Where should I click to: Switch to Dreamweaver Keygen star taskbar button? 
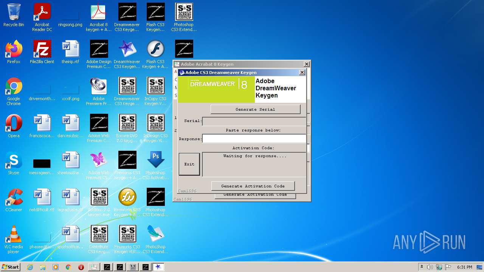[158, 267]
